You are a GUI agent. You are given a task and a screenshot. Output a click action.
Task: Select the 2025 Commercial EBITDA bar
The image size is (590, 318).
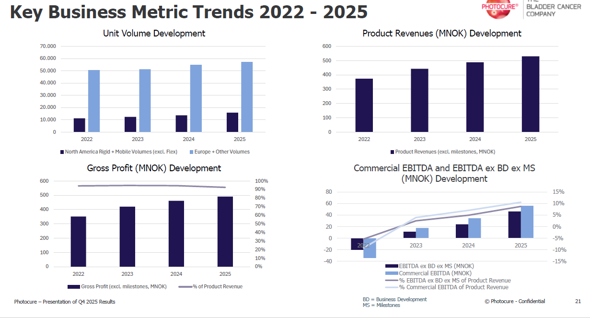tap(527, 222)
